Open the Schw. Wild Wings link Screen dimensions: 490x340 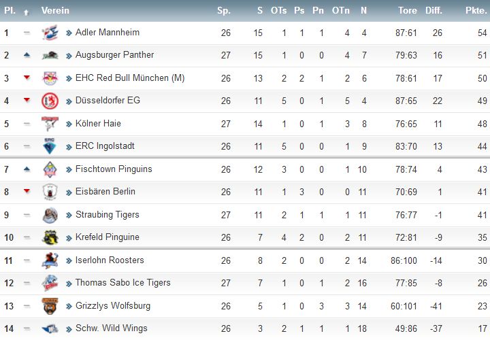111,328
